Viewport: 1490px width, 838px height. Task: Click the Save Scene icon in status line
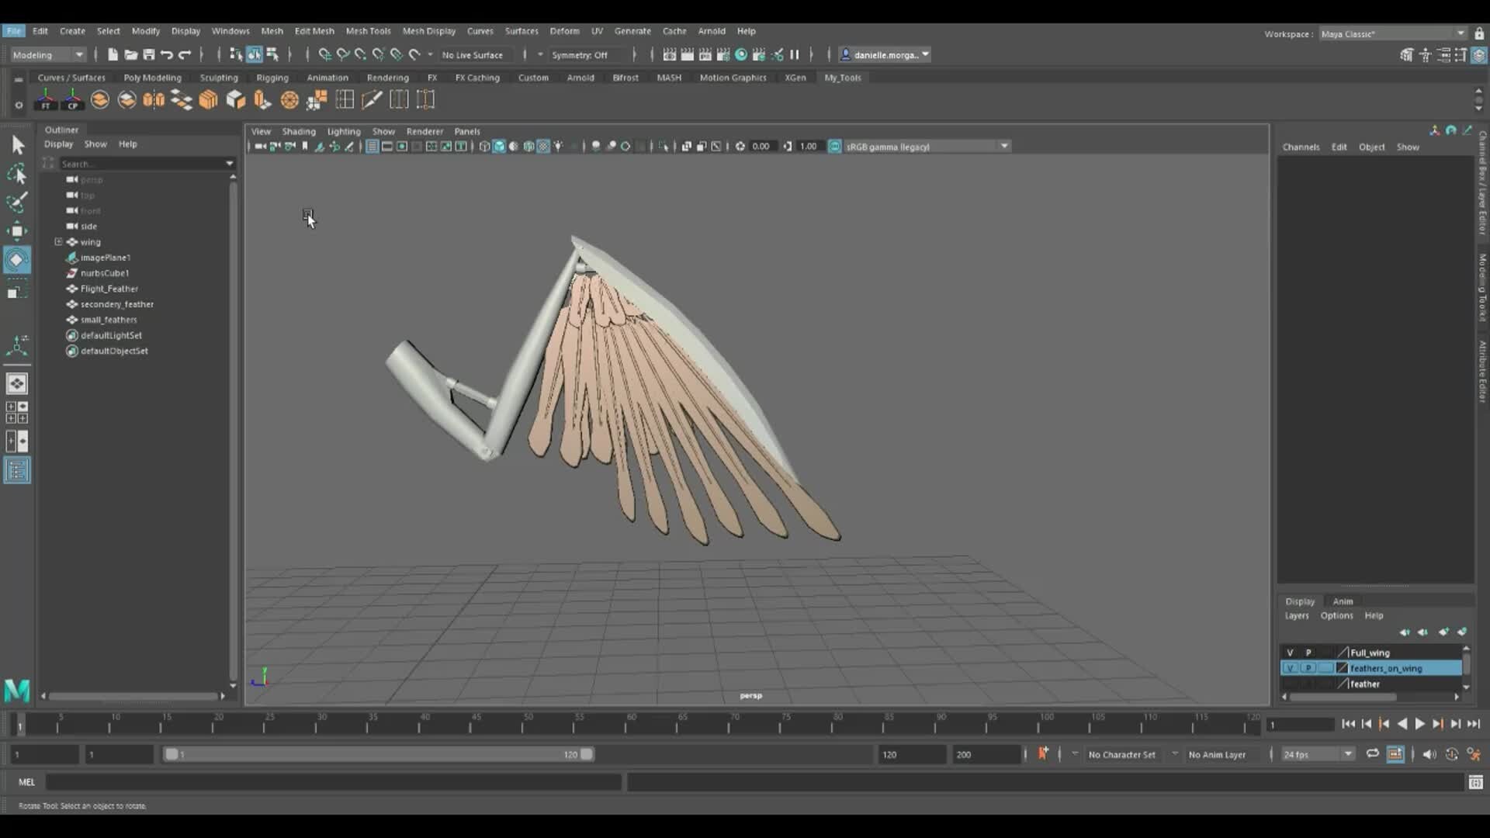(x=148, y=54)
